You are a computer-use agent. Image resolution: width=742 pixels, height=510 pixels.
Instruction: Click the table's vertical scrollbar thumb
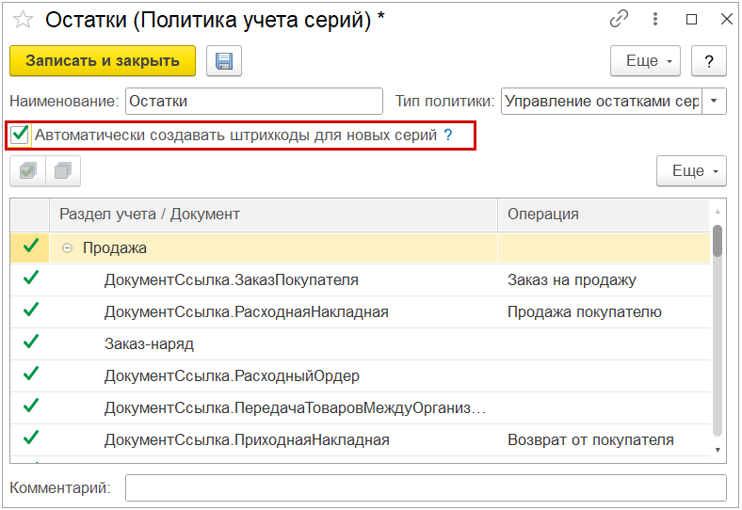(x=718, y=240)
